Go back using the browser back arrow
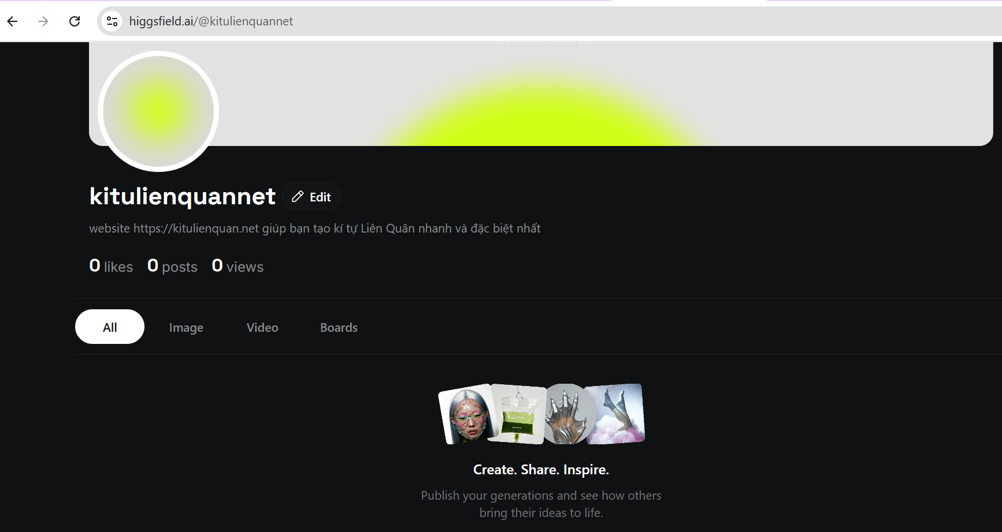Viewport: 1002px width, 532px height. click(x=13, y=21)
